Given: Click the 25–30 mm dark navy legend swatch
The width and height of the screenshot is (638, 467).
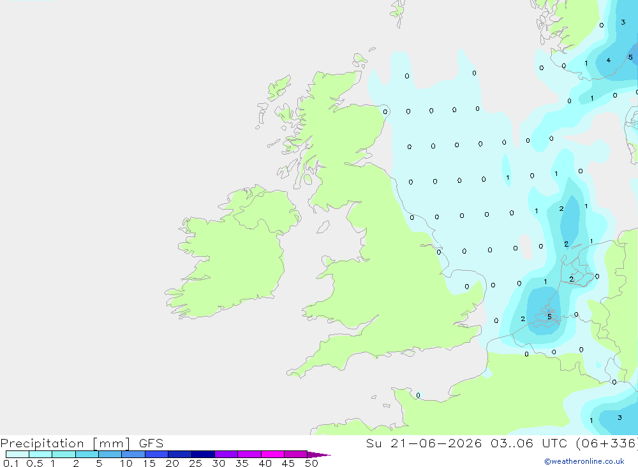Looking at the screenshot, I should 203,454.
